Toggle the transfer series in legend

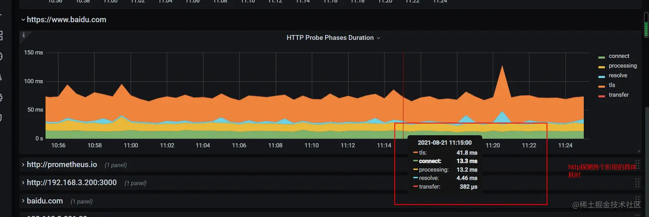click(619, 95)
